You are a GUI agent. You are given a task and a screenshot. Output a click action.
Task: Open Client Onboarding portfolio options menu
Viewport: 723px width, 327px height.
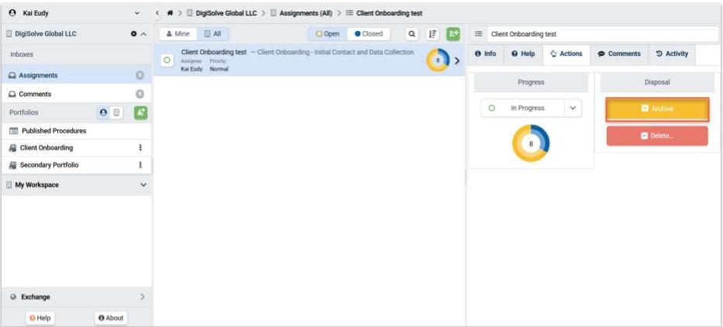tap(140, 148)
